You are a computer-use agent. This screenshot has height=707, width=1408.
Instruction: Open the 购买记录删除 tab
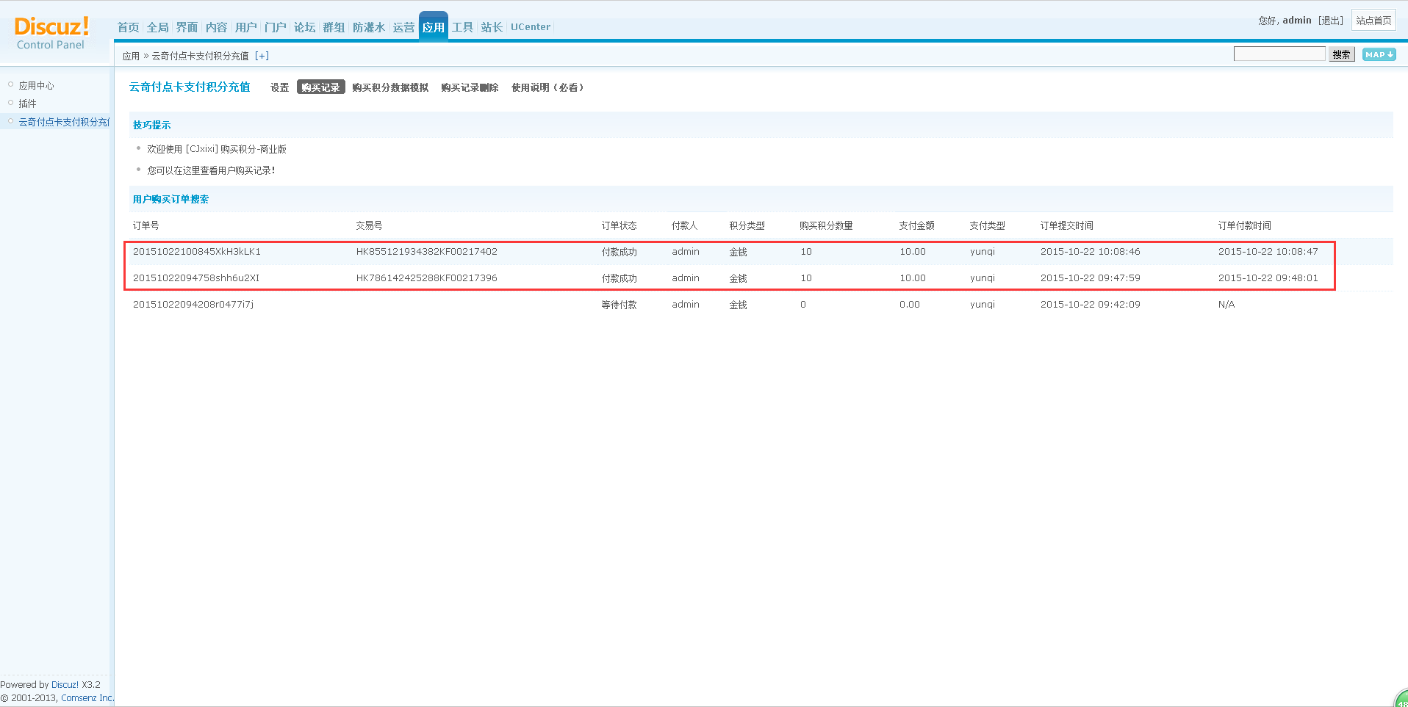click(x=470, y=87)
